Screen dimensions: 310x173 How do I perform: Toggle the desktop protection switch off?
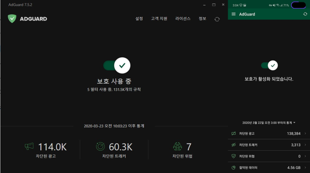coord(117,65)
